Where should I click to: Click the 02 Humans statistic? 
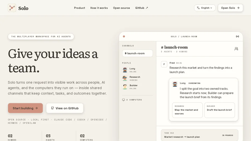[12, 137]
